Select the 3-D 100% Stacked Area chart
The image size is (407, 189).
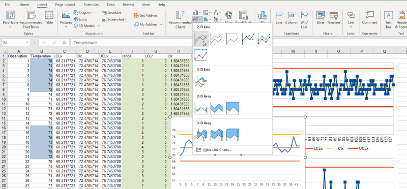coord(232,135)
